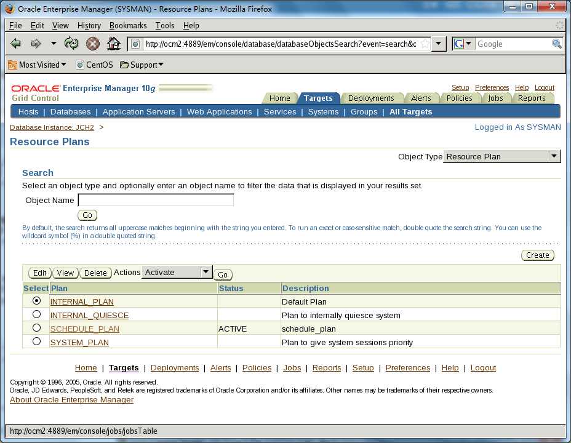Click into the Google search box
The image size is (571, 443).
(x=513, y=44)
